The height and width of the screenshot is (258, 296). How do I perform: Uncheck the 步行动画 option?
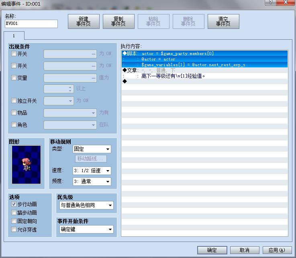point(14,204)
